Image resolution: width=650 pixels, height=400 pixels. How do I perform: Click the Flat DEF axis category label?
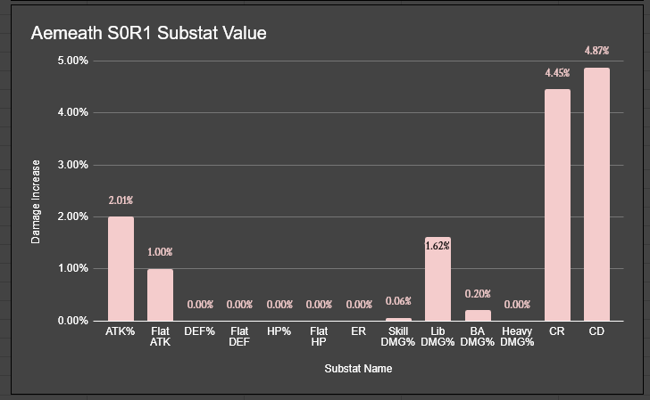239,337
